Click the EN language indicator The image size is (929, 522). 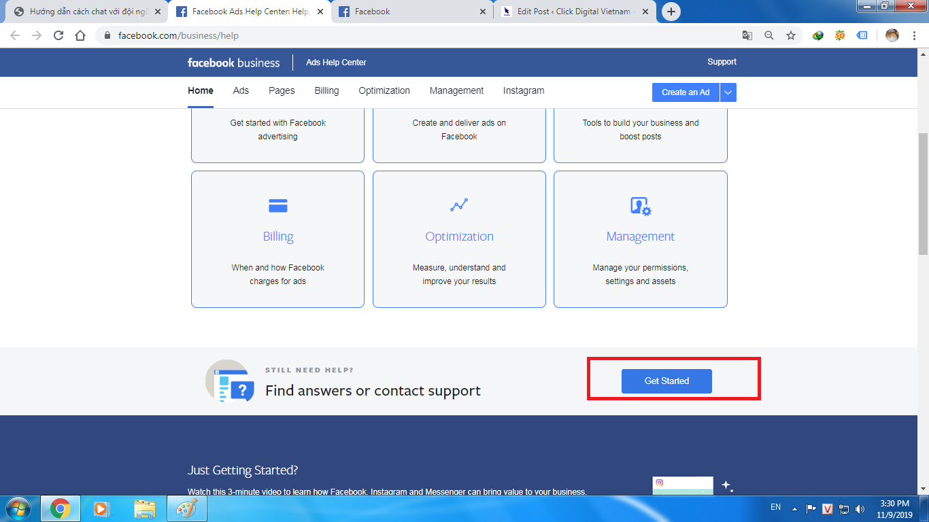775,507
